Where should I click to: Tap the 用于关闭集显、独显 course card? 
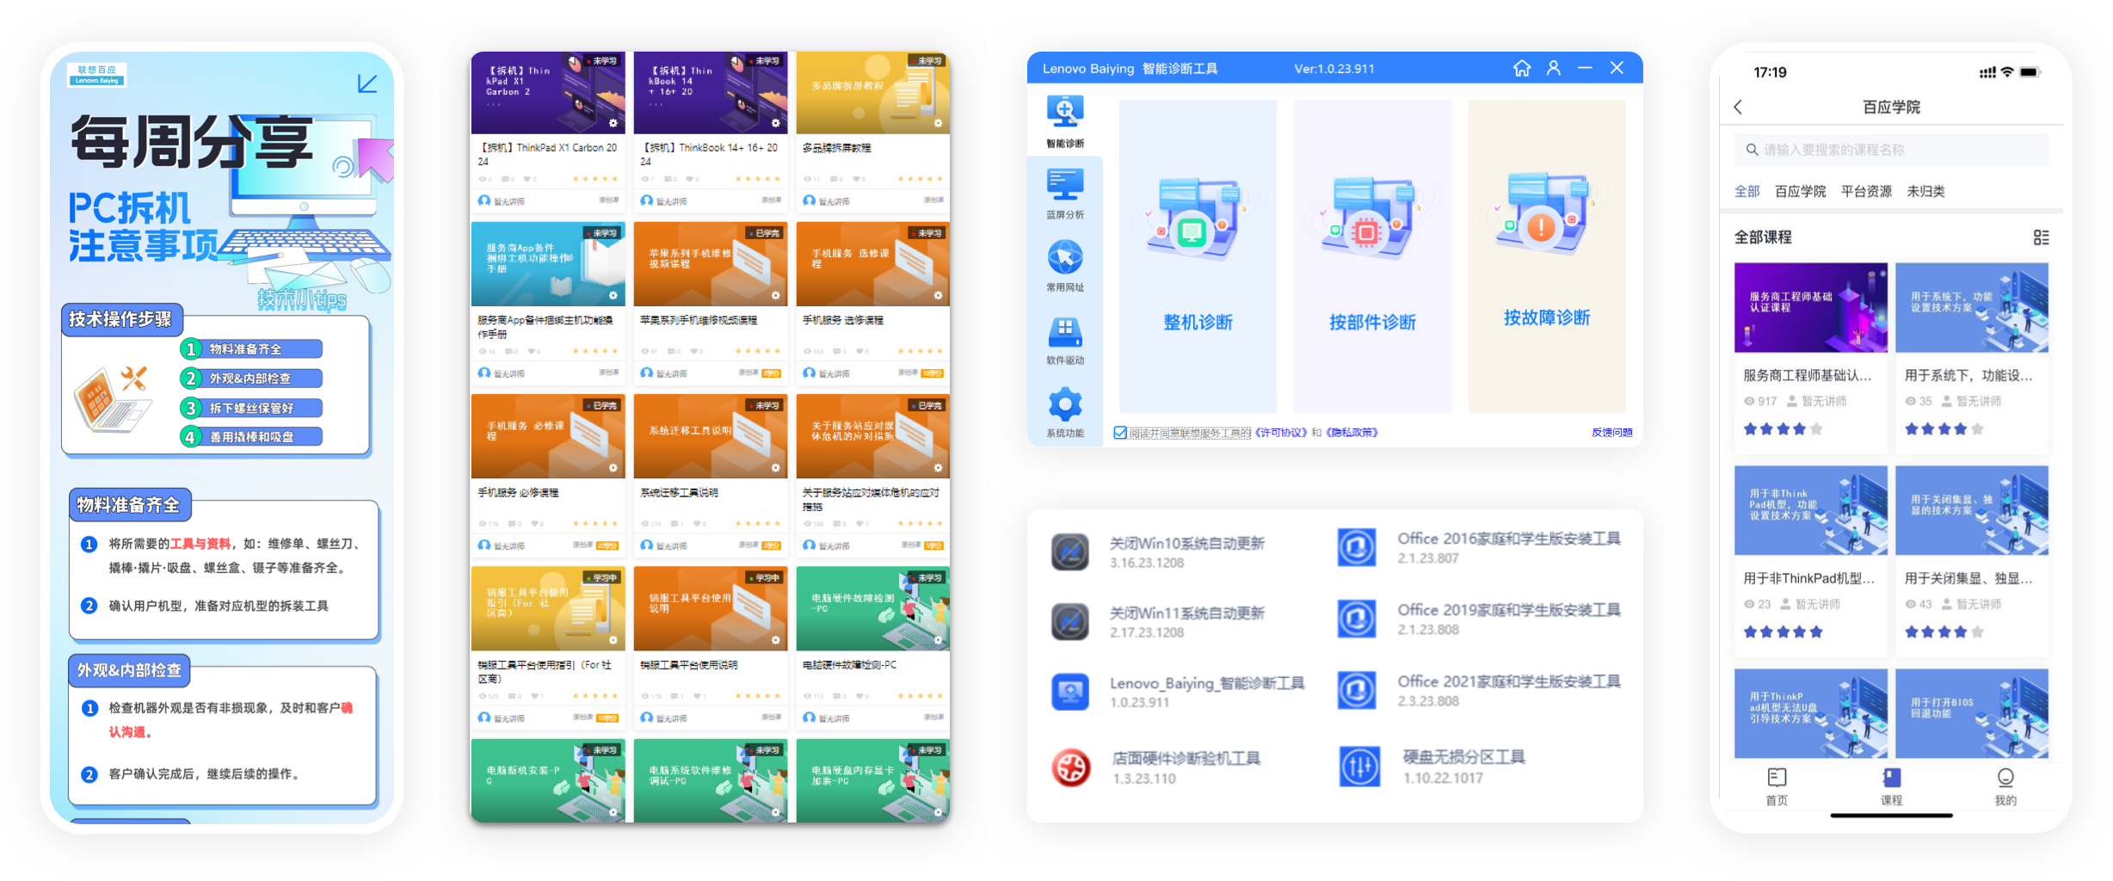tap(1972, 560)
